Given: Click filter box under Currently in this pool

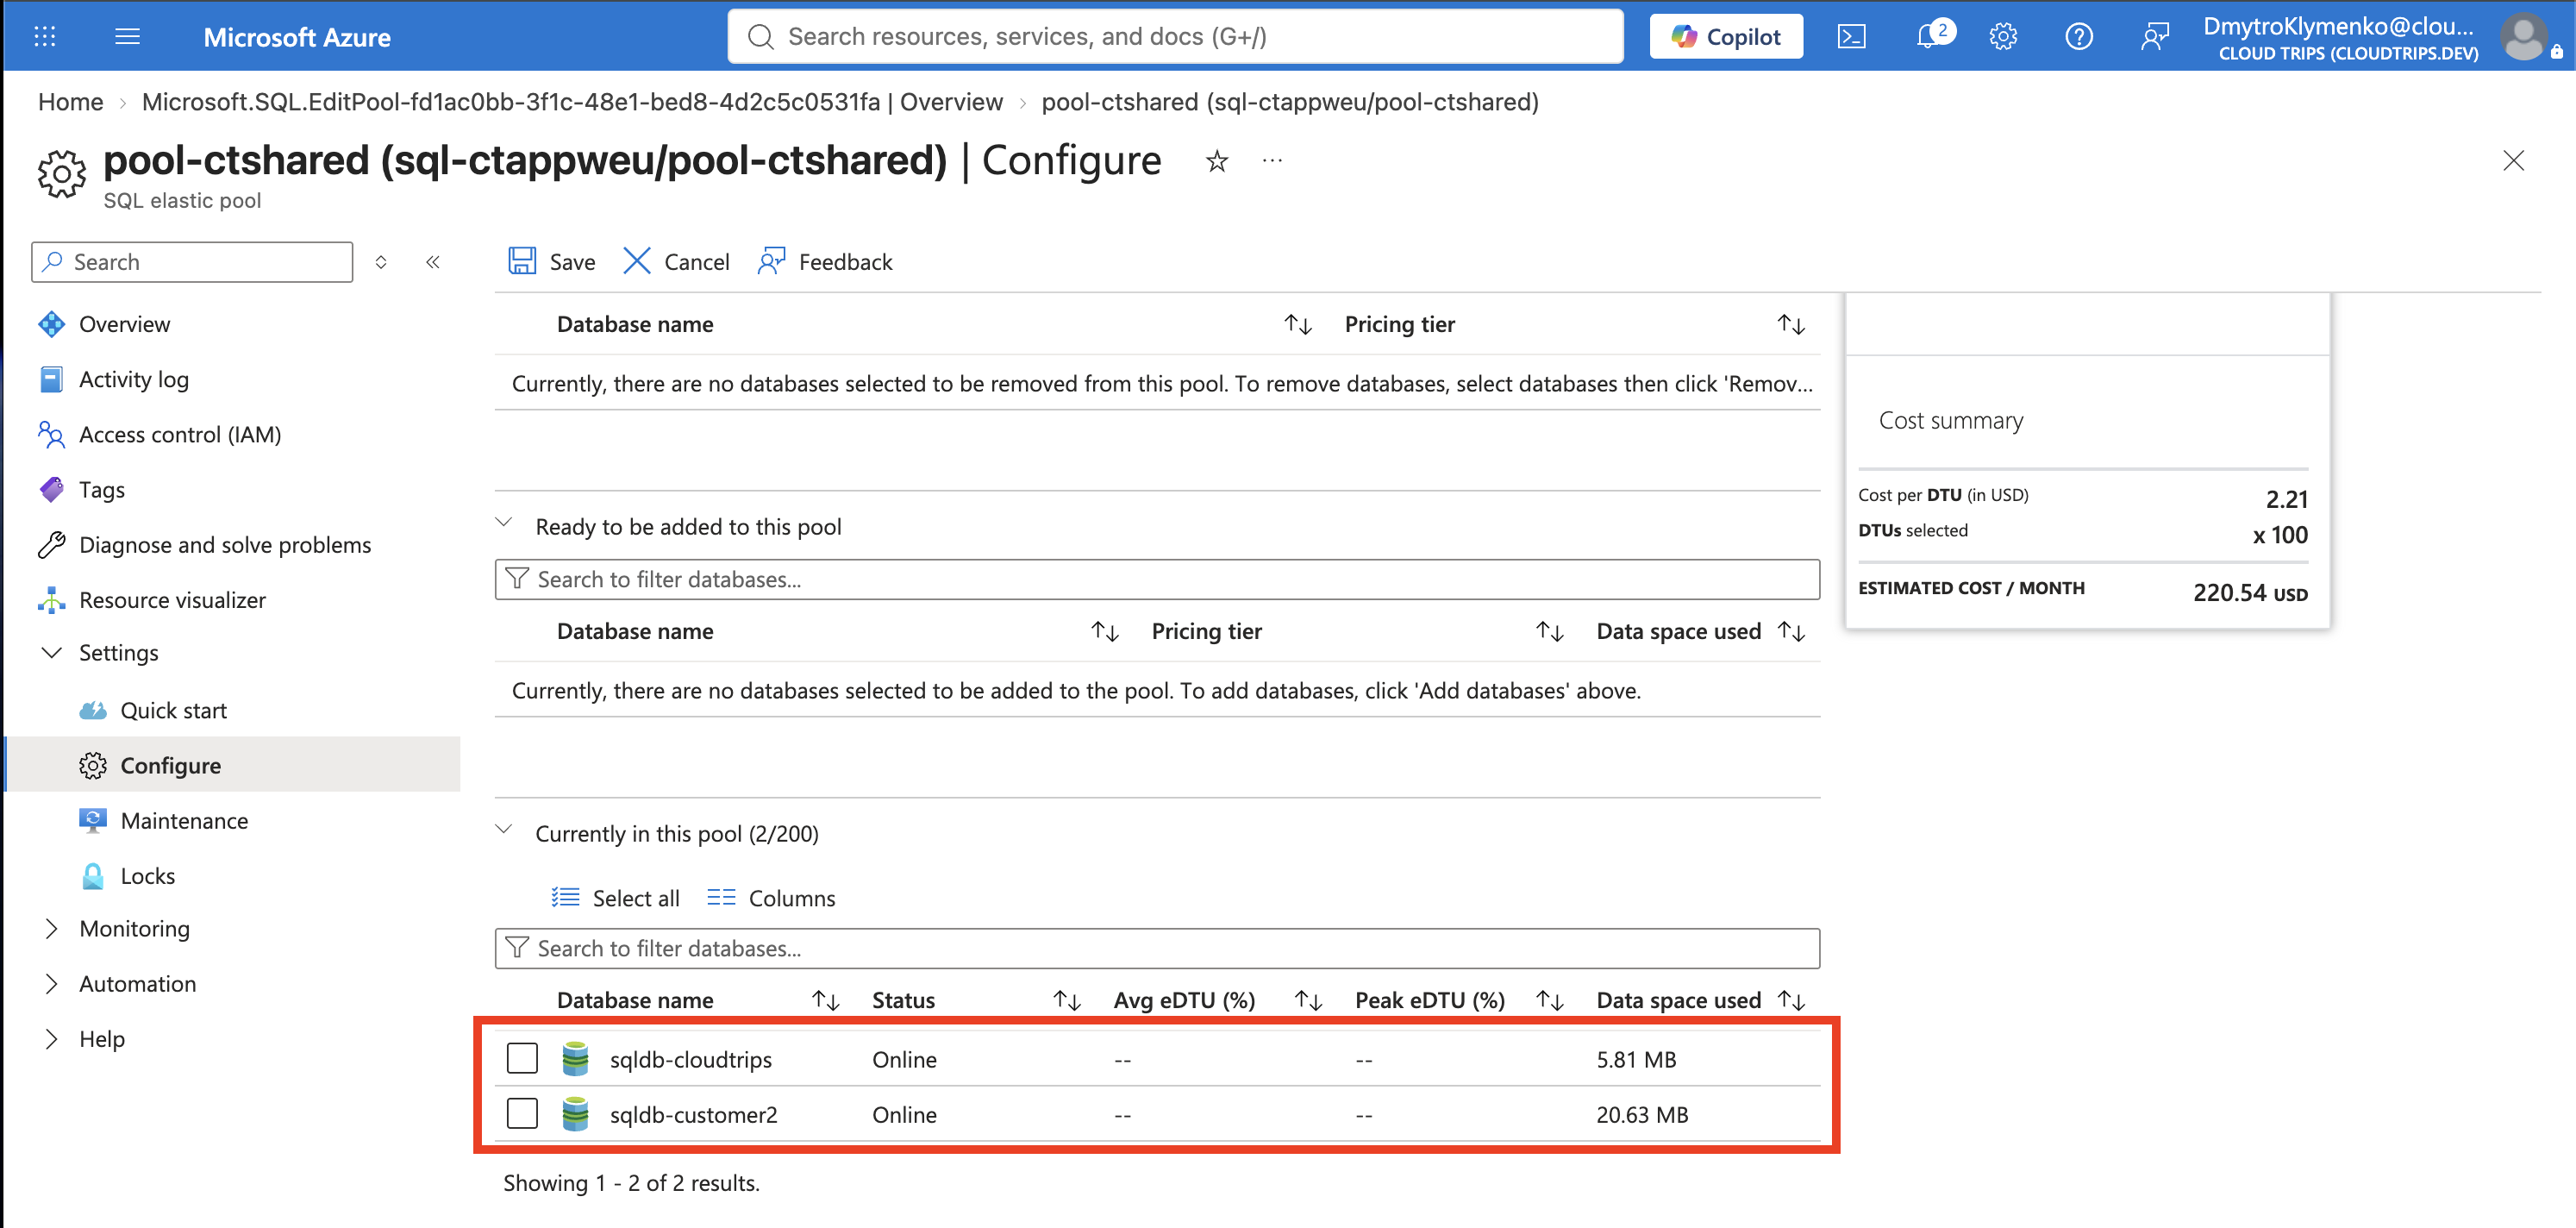Looking at the screenshot, I should (x=1157, y=948).
